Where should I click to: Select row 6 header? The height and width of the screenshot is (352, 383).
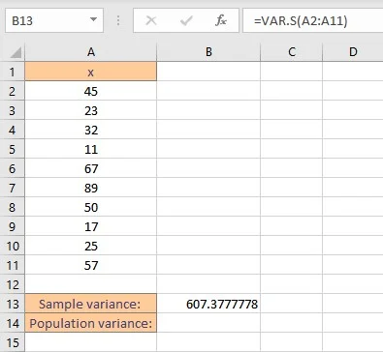pos(13,168)
